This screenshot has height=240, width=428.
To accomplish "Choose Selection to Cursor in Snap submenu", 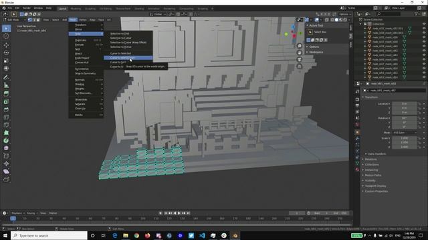I will tap(120, 38).
